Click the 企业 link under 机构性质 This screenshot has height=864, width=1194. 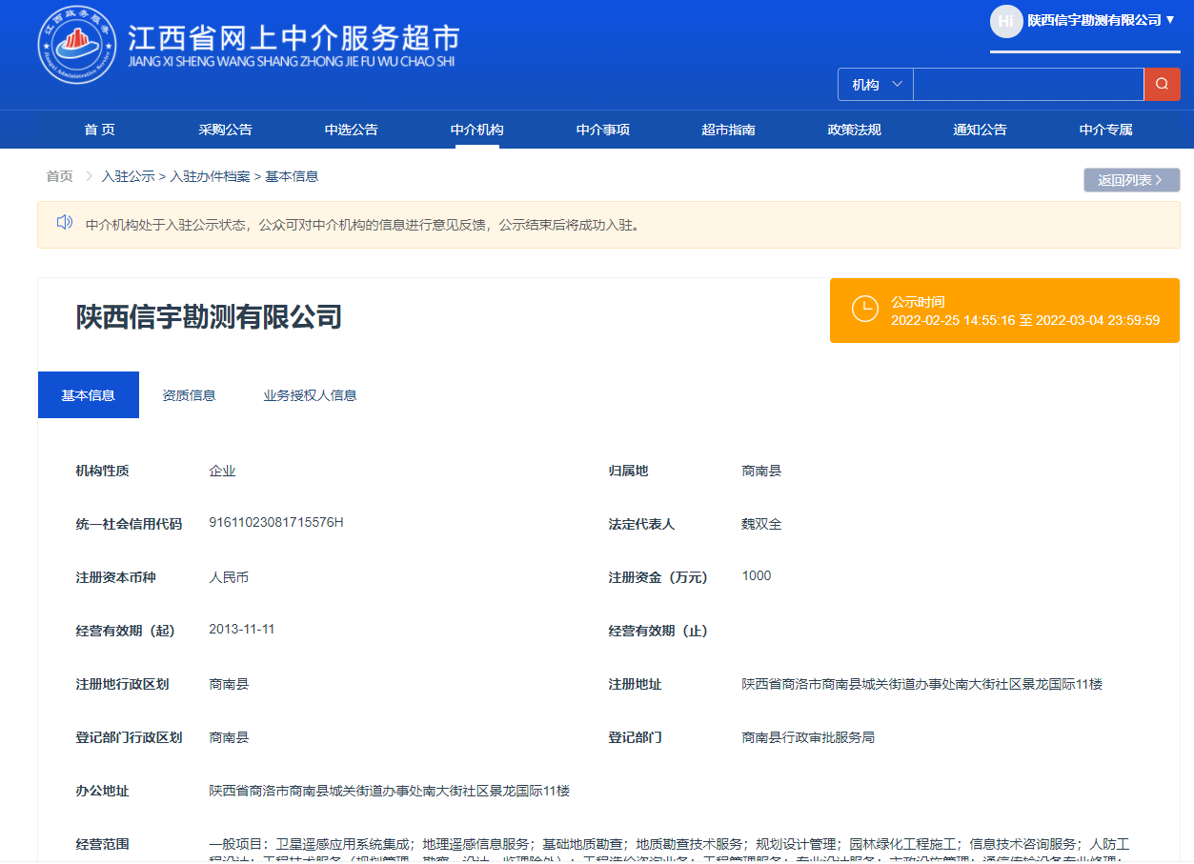(x=222, y=471)
